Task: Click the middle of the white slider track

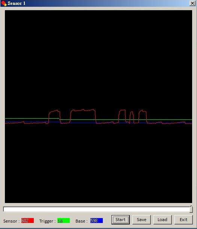Action: tap(96, 209)
